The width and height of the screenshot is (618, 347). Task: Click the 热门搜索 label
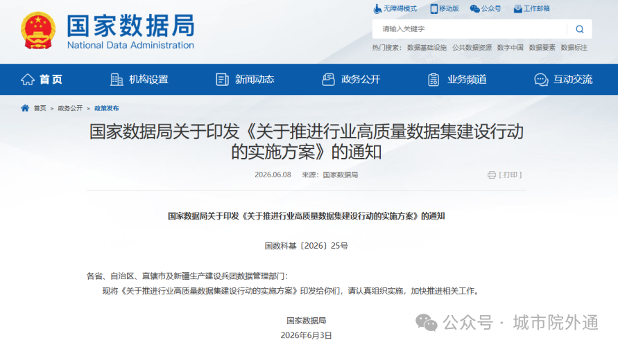pyautogui.click(x=386, y=48)
